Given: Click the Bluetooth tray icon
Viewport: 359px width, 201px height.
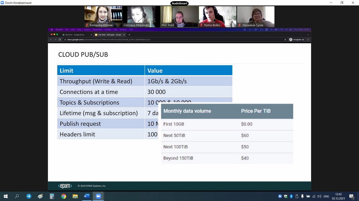Looking at the screenshot, I should [291, 196].
